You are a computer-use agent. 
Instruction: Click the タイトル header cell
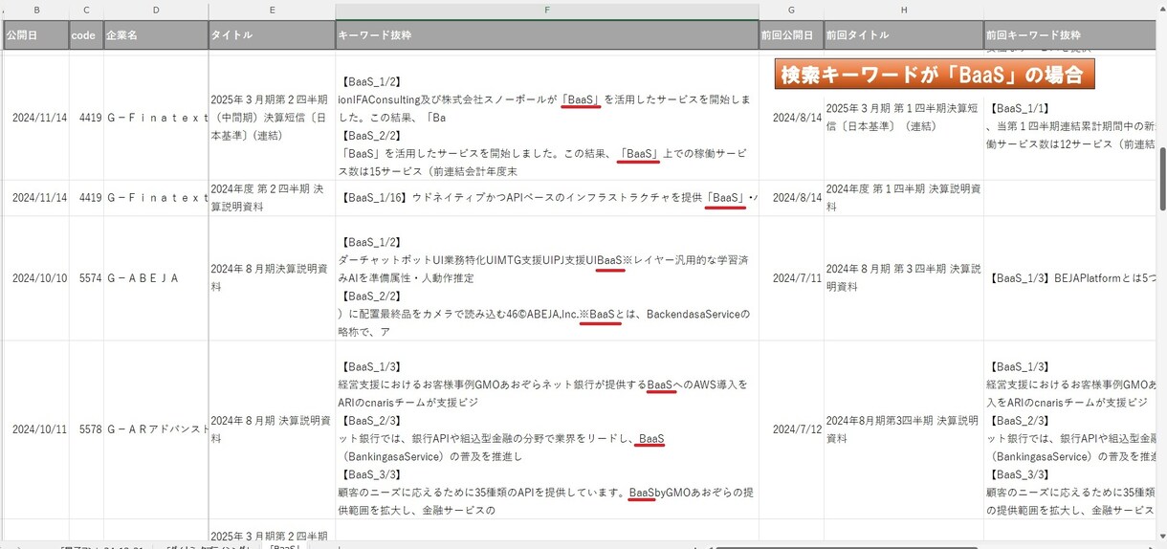(272, 34)
